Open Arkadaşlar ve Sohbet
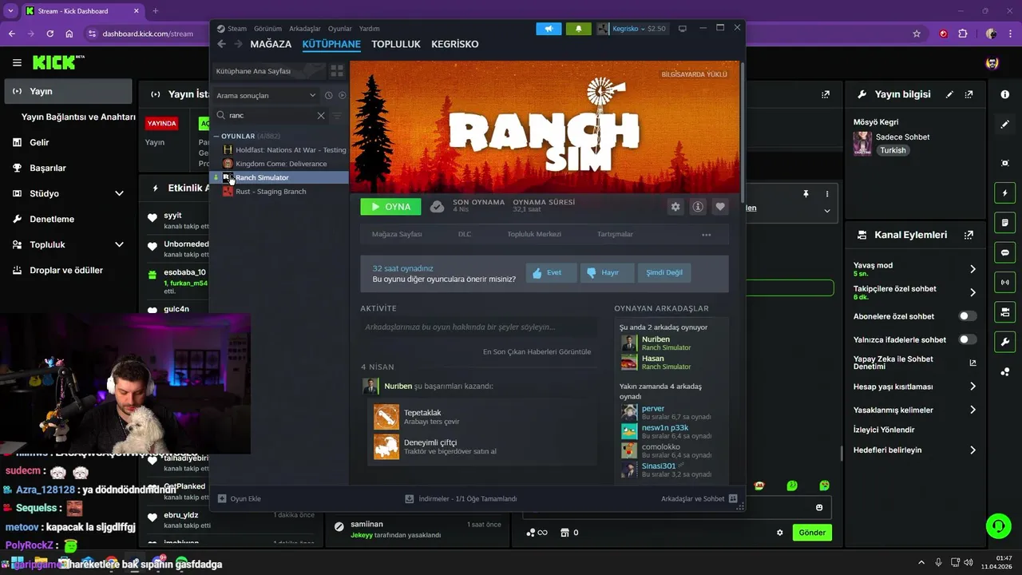Image resolution: width=1022 pixels, height=575 pixels. point(699,498)
